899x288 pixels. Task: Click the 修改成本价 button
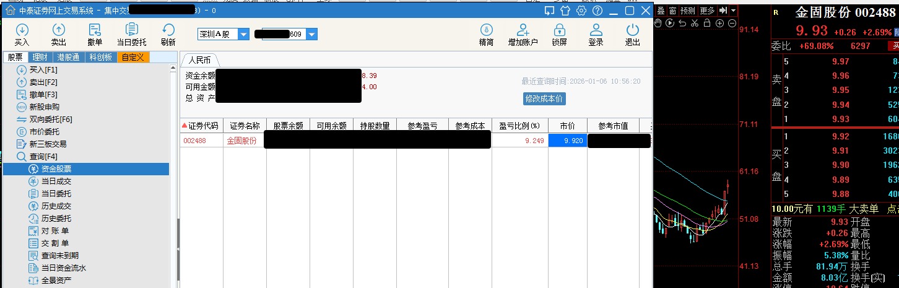544,98
